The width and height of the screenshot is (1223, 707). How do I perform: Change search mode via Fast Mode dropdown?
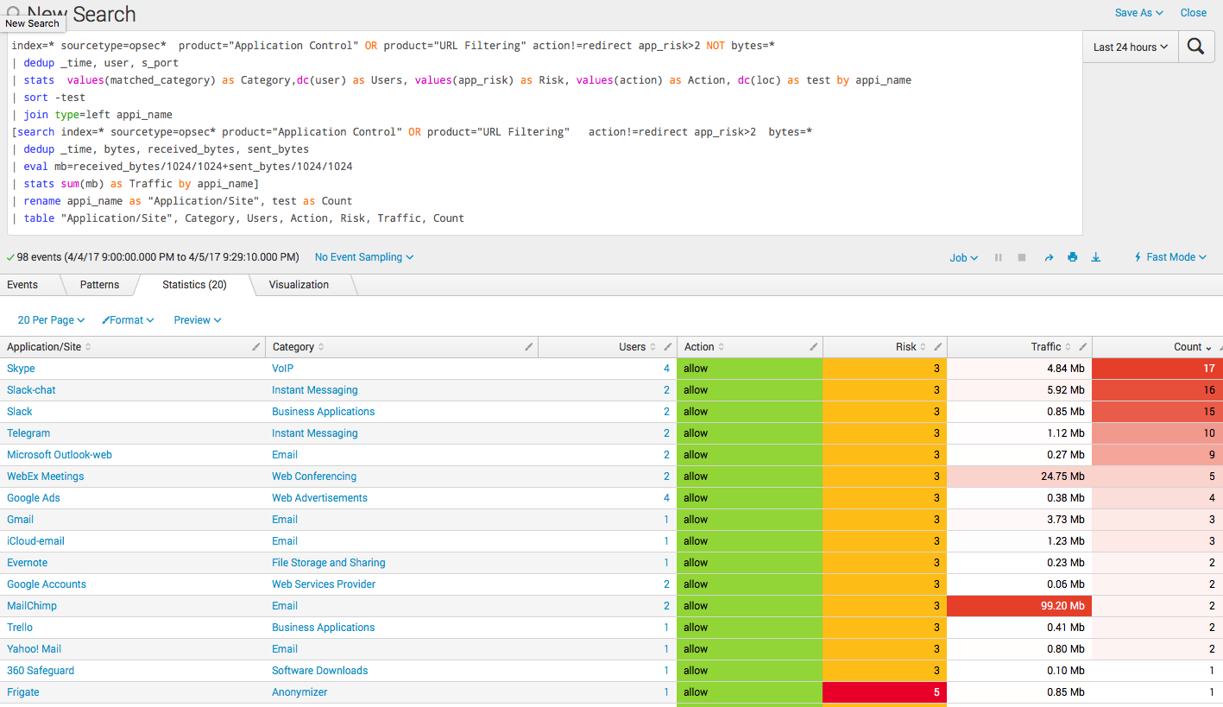[x=1170, y=257]
